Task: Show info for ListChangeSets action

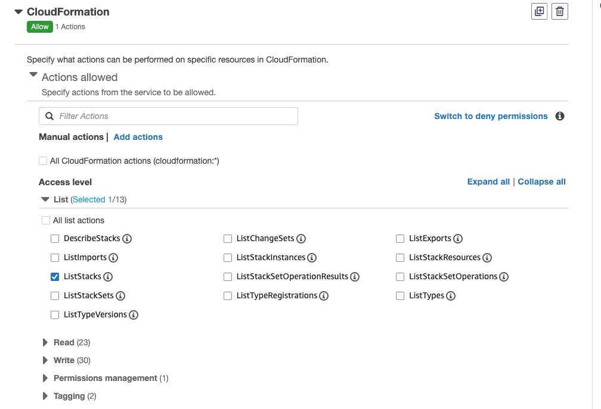Action: (x=301, y=239)
